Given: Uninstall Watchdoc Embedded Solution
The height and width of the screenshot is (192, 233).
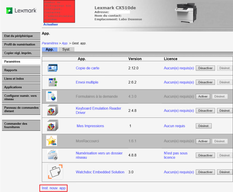Looking at the screenshot, I should (225, 172).
